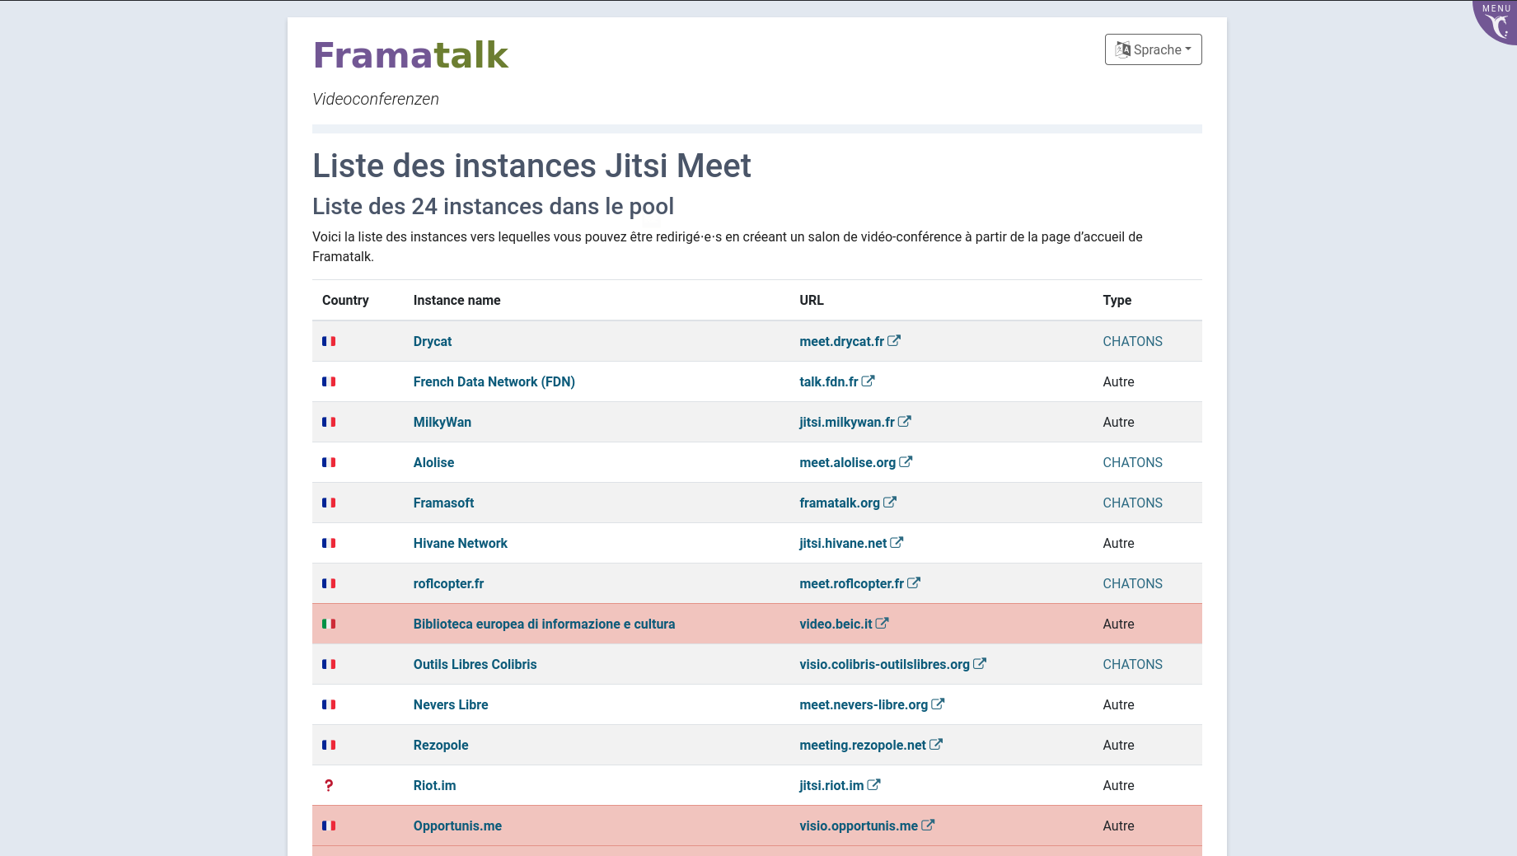This screenshot has width=1517, height=856.
Task: Click CHATONS type in Outils Libres Colibris row
Action: click(x=1132, y=664)
